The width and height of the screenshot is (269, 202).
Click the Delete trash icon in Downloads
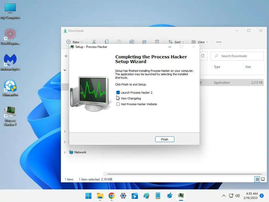(x=157, y=42)
